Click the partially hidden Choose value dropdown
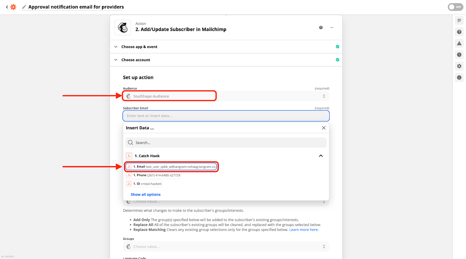This screenshot has width=466, height=259. tap(226, 203)
